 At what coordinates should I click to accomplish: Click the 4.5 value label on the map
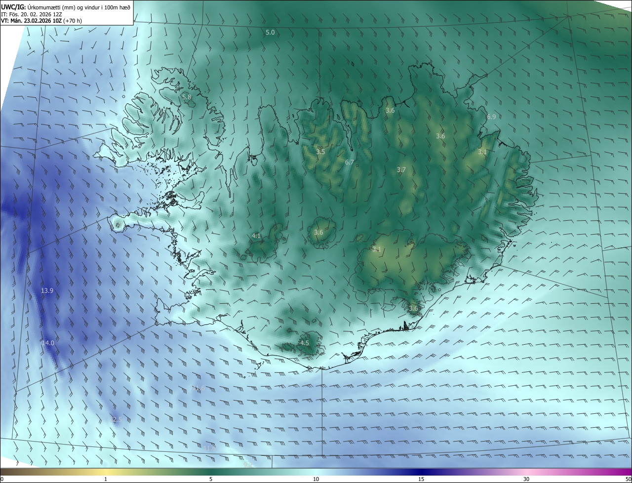pyautogui.click(x=305, y=343)
